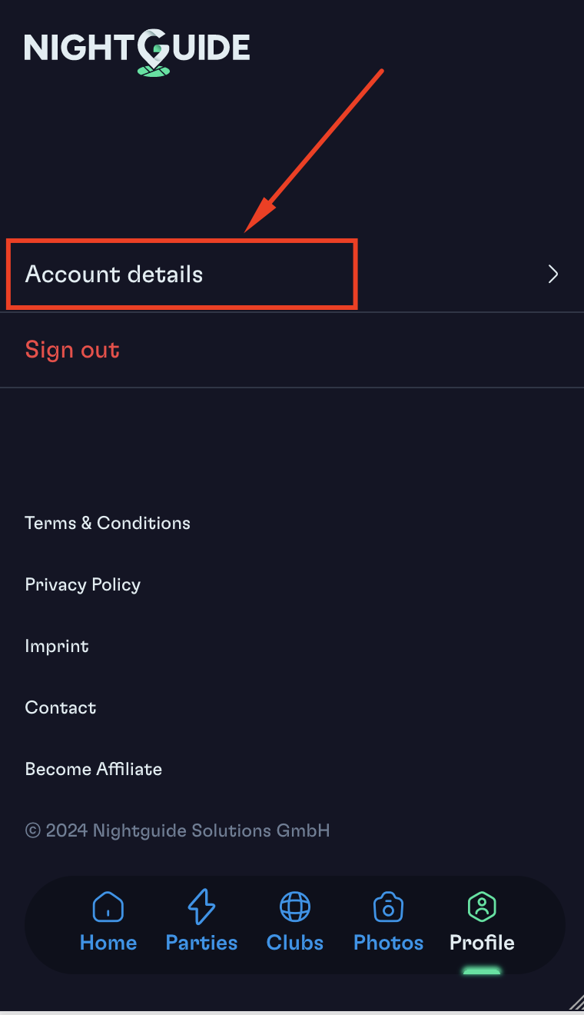This screenshot has width=584, height=1015.
Task: Click the NightGuide logo
Action: click(x=137, y=52)
